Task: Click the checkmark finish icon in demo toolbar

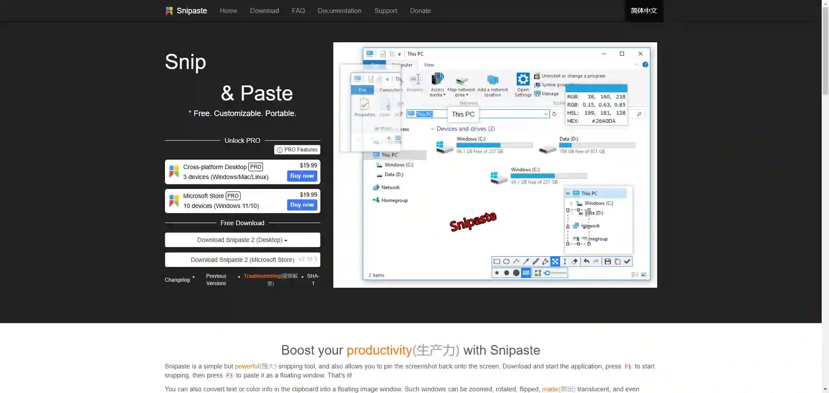Action: [627, 261]
